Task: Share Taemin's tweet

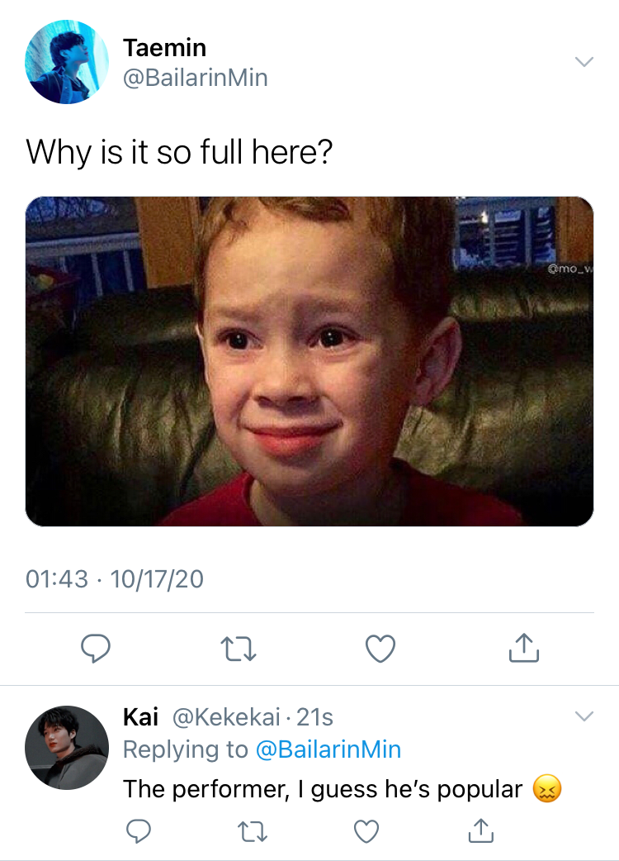Action: (x=523, y=648)
